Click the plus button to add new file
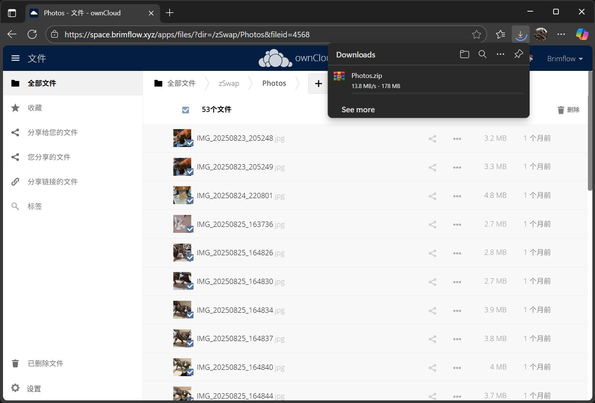The image size is (595, 403). [x=318, y=84]
